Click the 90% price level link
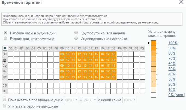 172,48
